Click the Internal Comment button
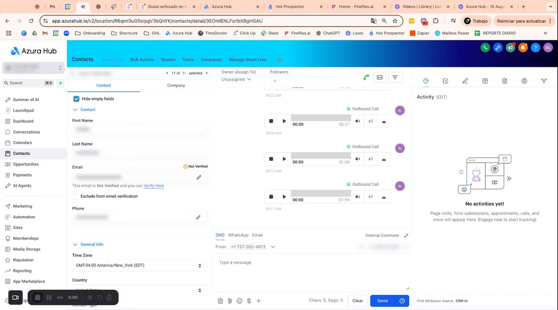The height and width of the screenshot is (310, 558). coord(382,236)
